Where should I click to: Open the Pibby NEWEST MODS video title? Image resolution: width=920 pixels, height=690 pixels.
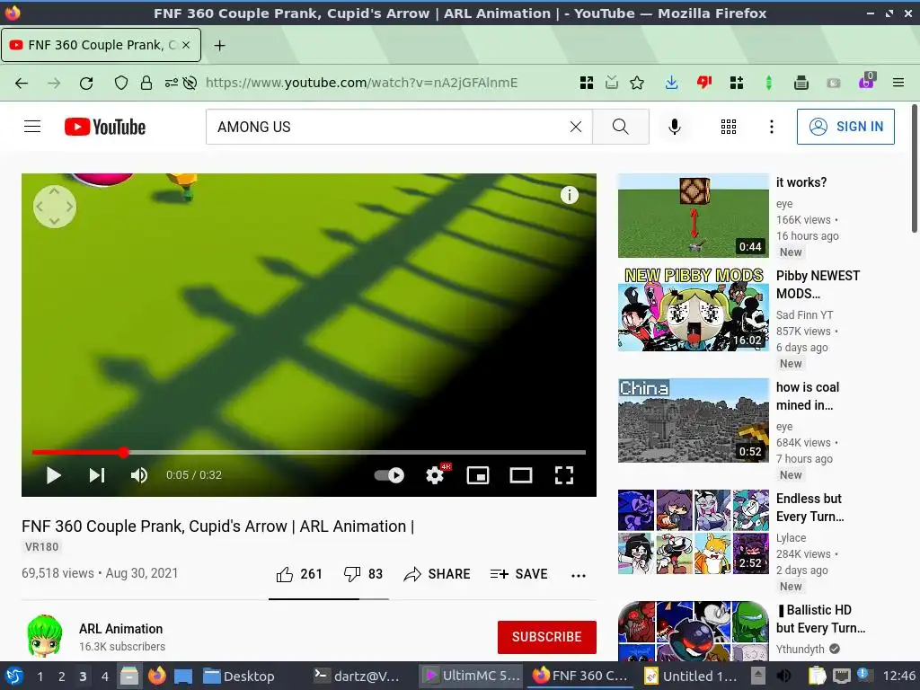click(818, 285)
